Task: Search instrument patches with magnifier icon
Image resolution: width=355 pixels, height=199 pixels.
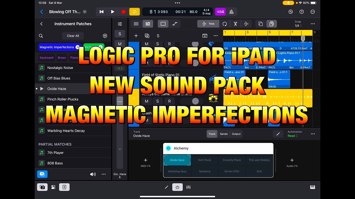Action: pos(41,36)
